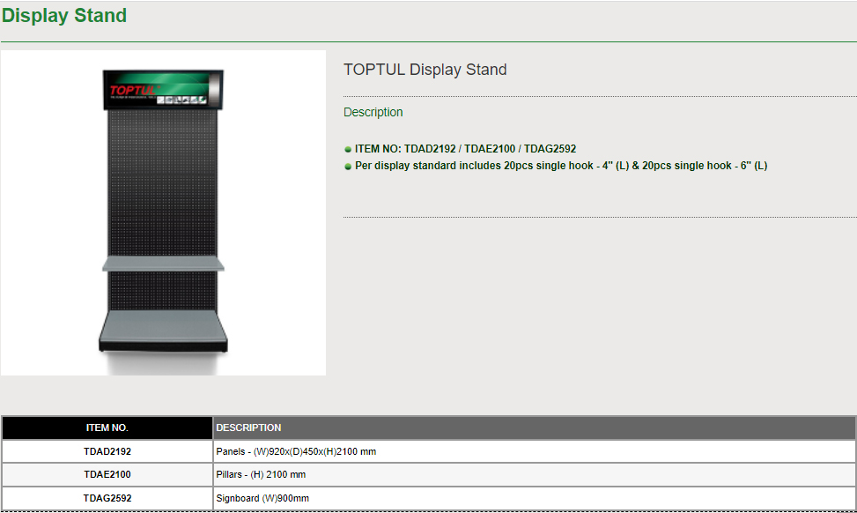857x513 pixels.
Task: Click the 'Display Stand' page heading
Action: (x=64, y=15)
